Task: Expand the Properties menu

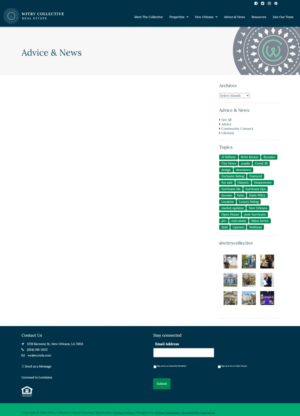Action: click(179, 17)
